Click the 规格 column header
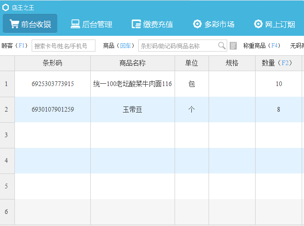 (232, 63)
